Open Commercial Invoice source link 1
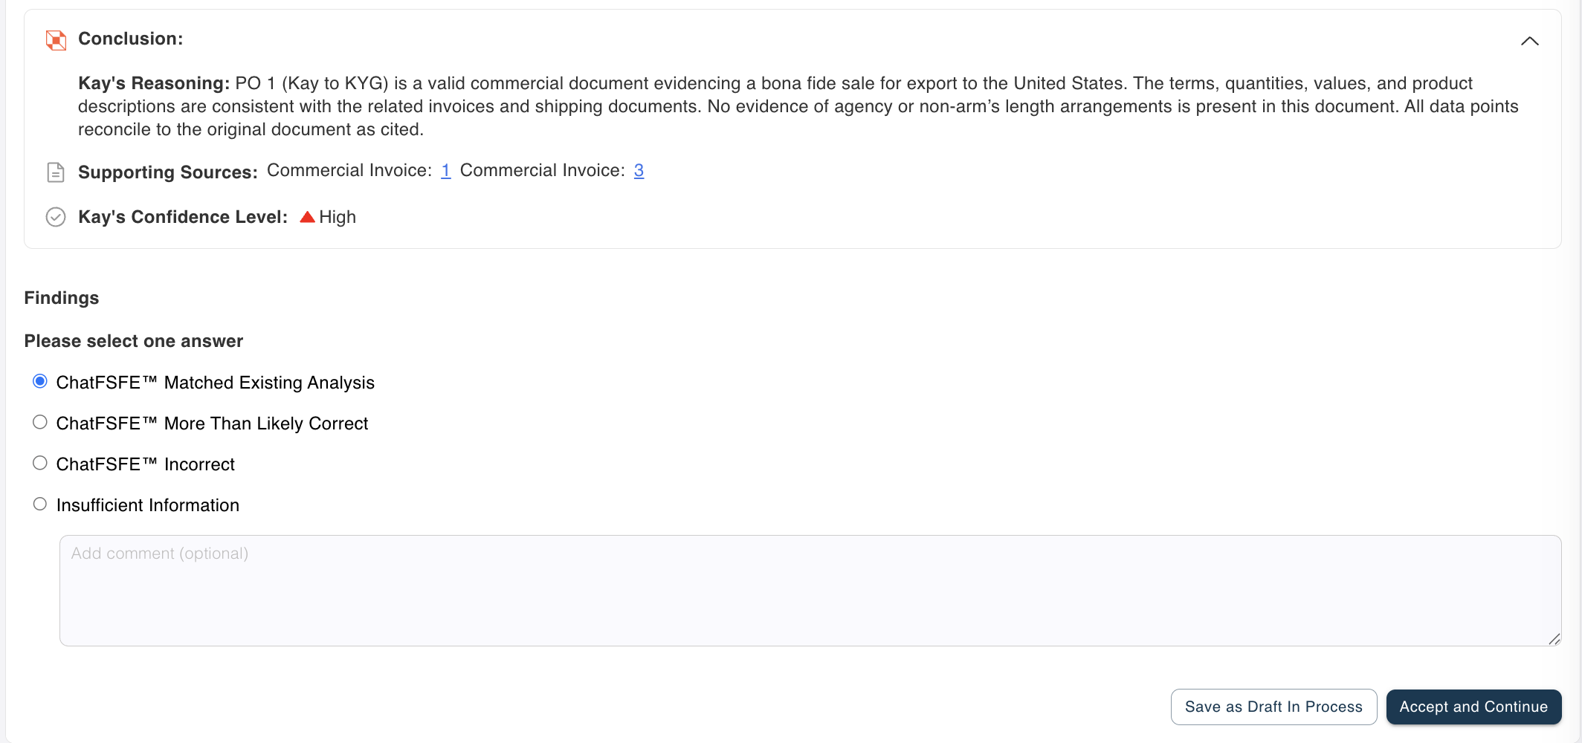This screenshot has height=743, width=1582. [x=446, y=171]
